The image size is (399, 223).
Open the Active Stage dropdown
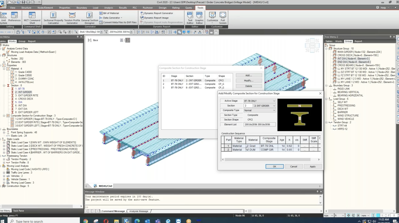pyautogui.click(x=260, y=101)
